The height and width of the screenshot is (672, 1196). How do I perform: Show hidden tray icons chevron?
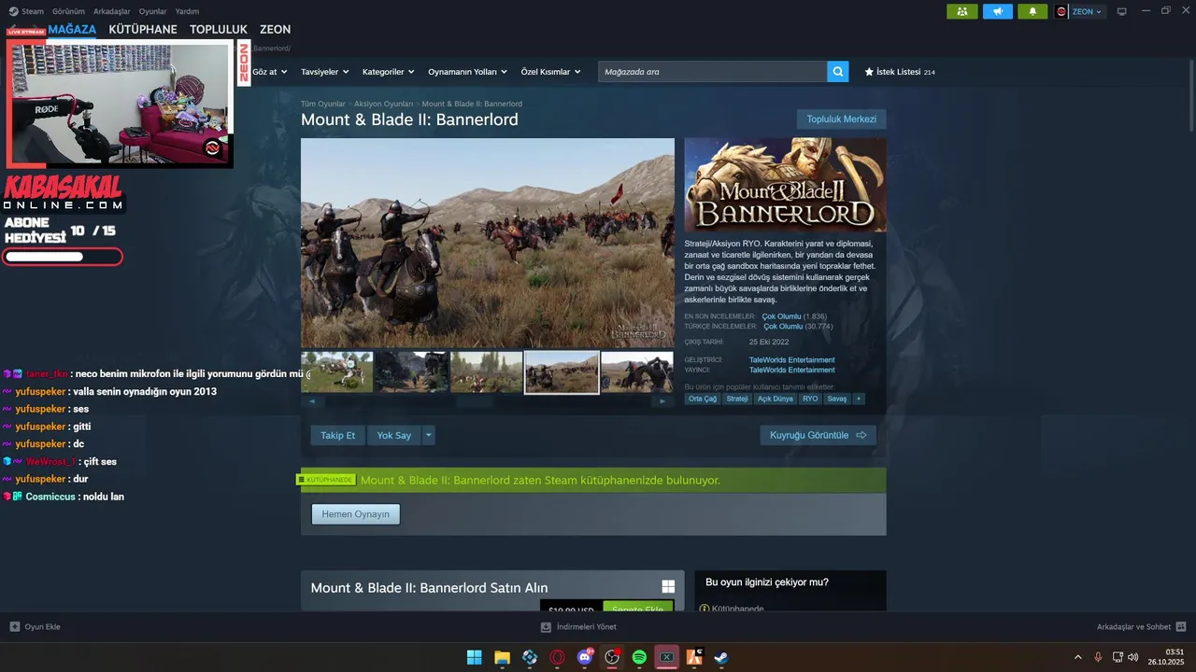(x=1077, y=657)
